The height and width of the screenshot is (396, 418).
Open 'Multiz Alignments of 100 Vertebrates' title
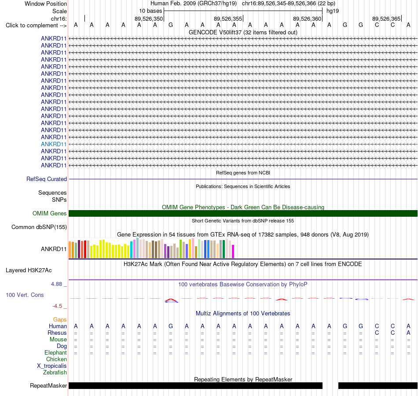[243, 314]
